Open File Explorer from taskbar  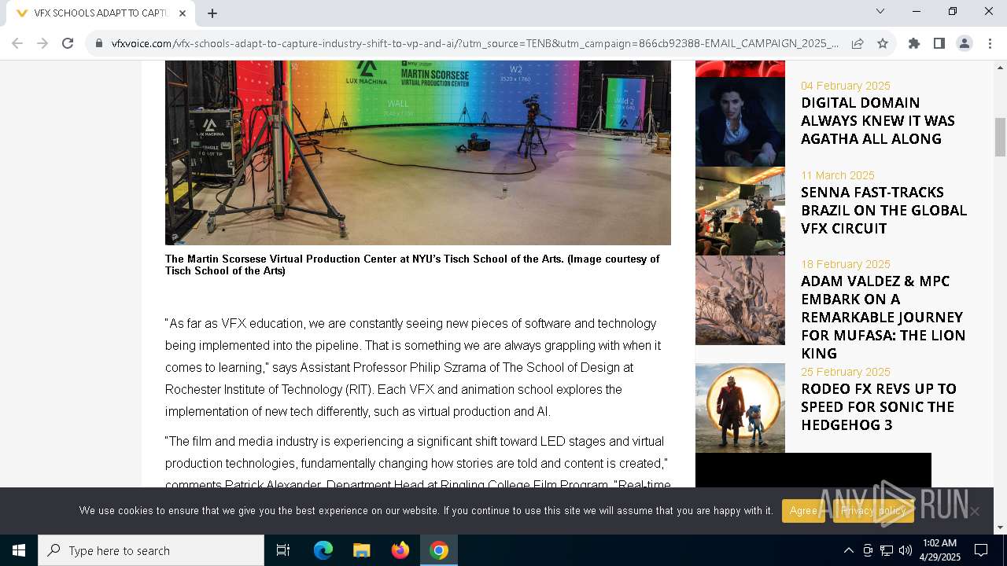pyautogui.click(x=362, y=550)
